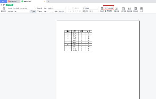Screen dimensions: 156x99
Task: Open Header and Footer settings
Action: click(x=109, y=11)
